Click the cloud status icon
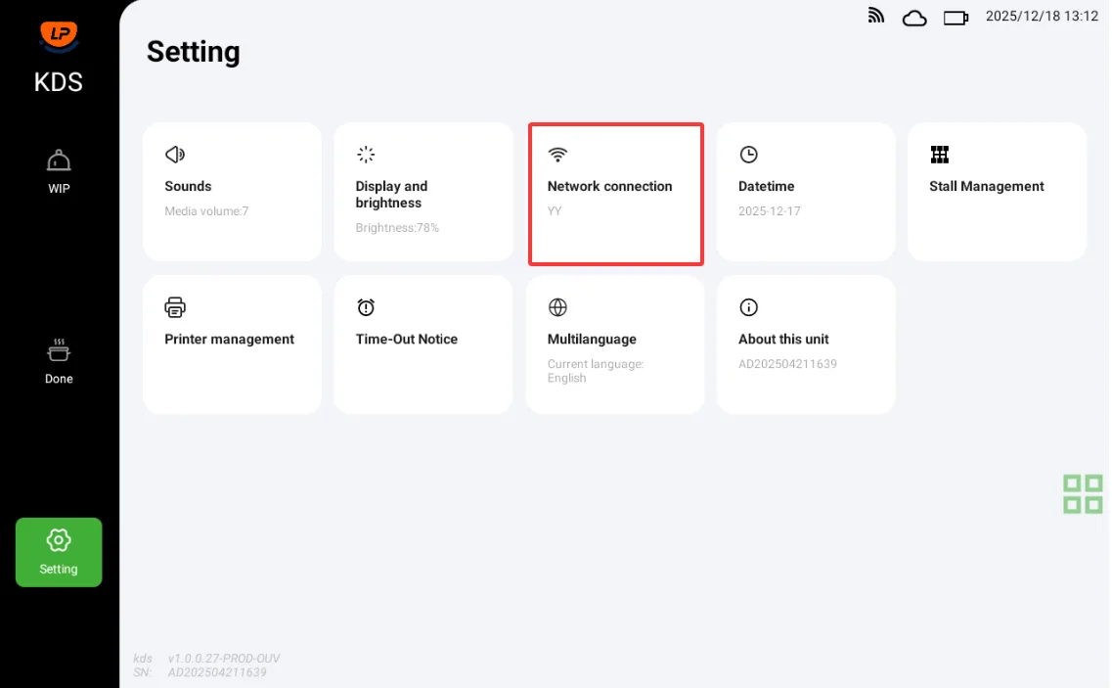Image resolution: width=1112 pixels, height=688 pixels. click(x=914, y=18)
